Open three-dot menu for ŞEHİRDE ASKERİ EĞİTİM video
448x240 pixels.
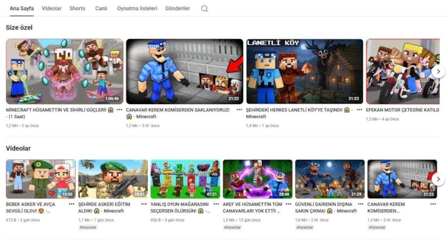(x=143, y=205)
